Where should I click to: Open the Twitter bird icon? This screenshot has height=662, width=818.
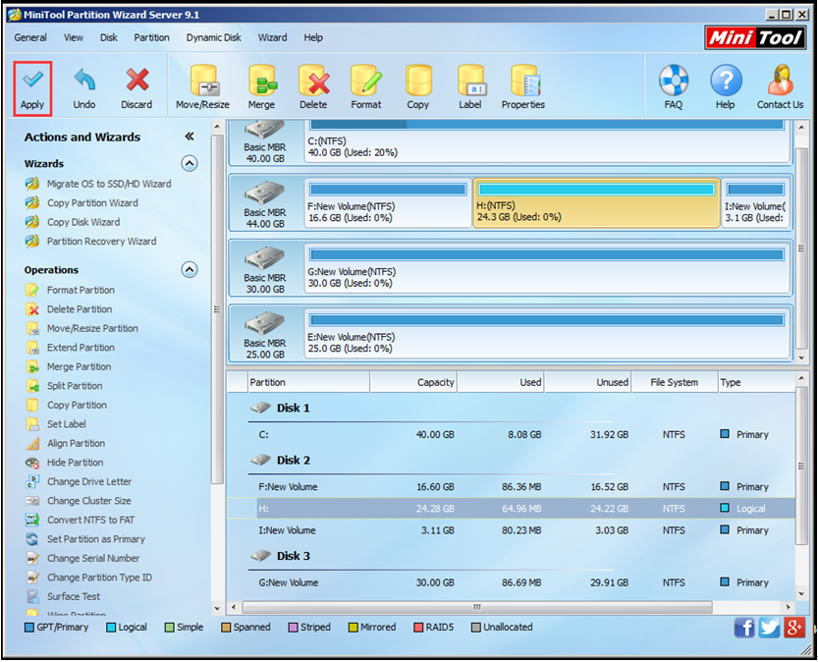click(x=769, y=627)
